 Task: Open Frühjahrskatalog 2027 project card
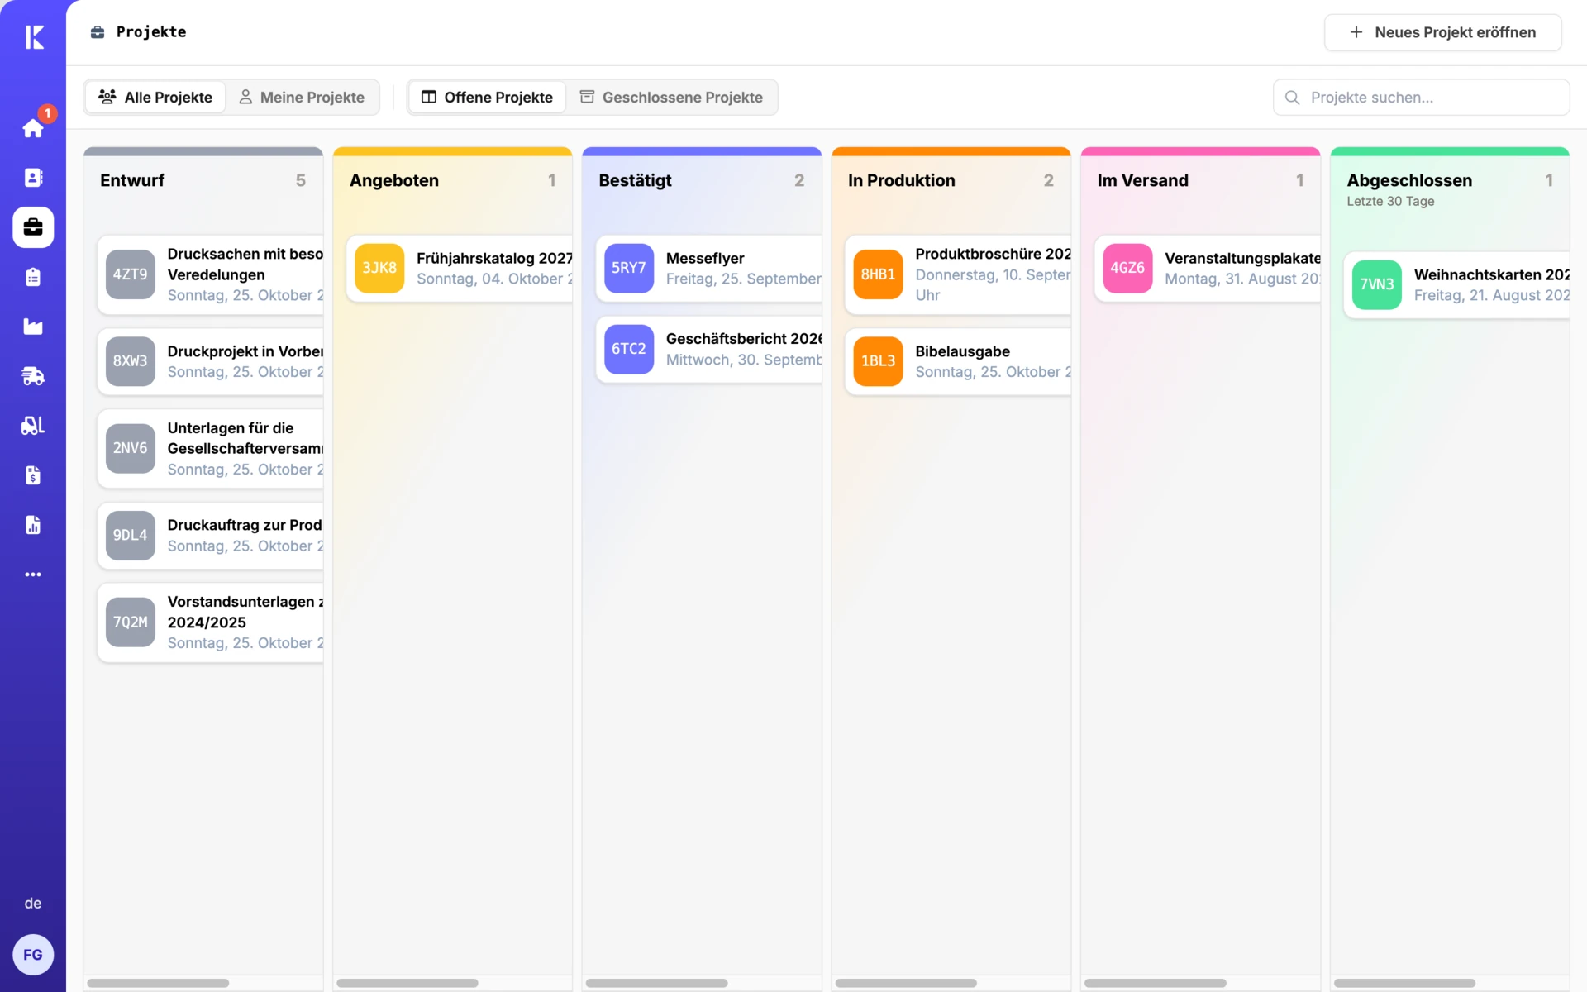460,269
